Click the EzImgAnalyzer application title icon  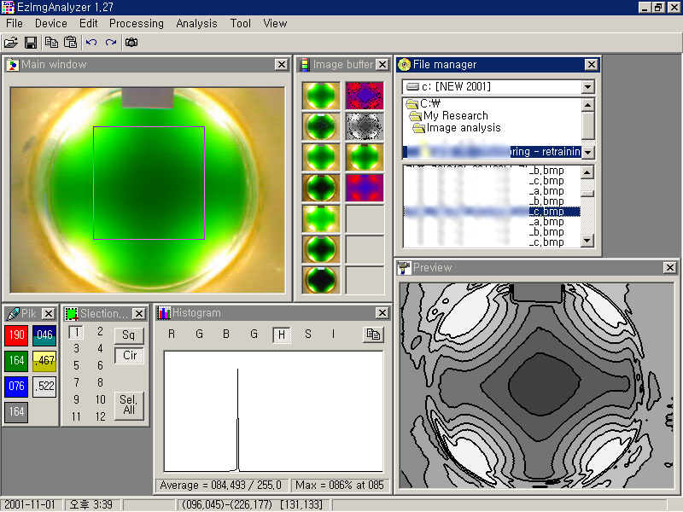[8, 7]
